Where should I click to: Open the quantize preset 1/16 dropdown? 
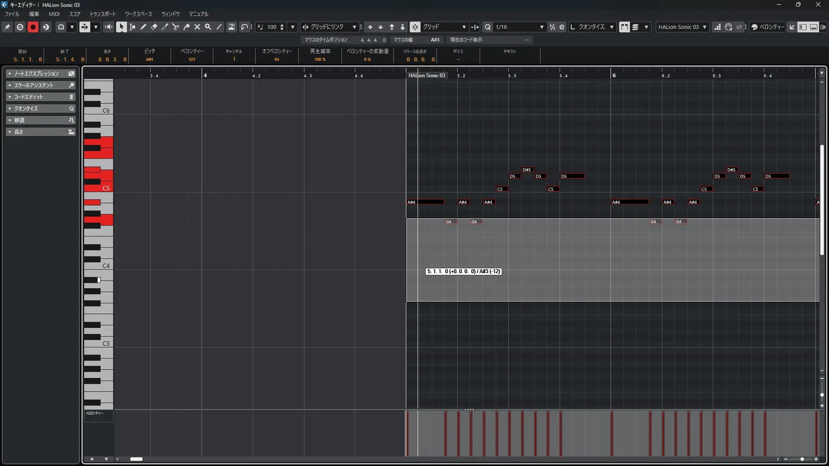pyautogui.click(x=541, y=27)
